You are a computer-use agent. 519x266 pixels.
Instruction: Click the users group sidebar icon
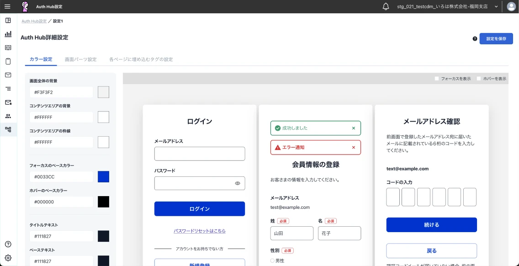[x=8, y=116]
